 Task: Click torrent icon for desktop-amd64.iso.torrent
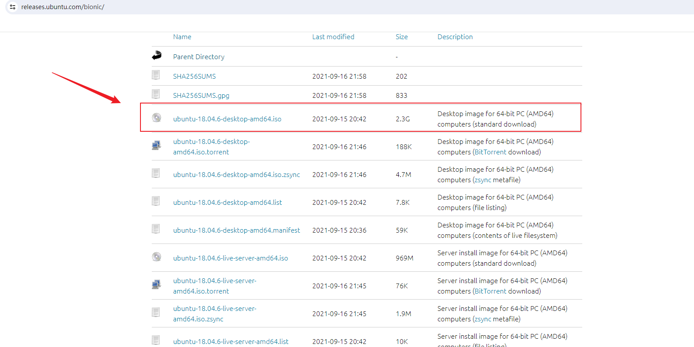pyautogui.click(x=157, y=145)
